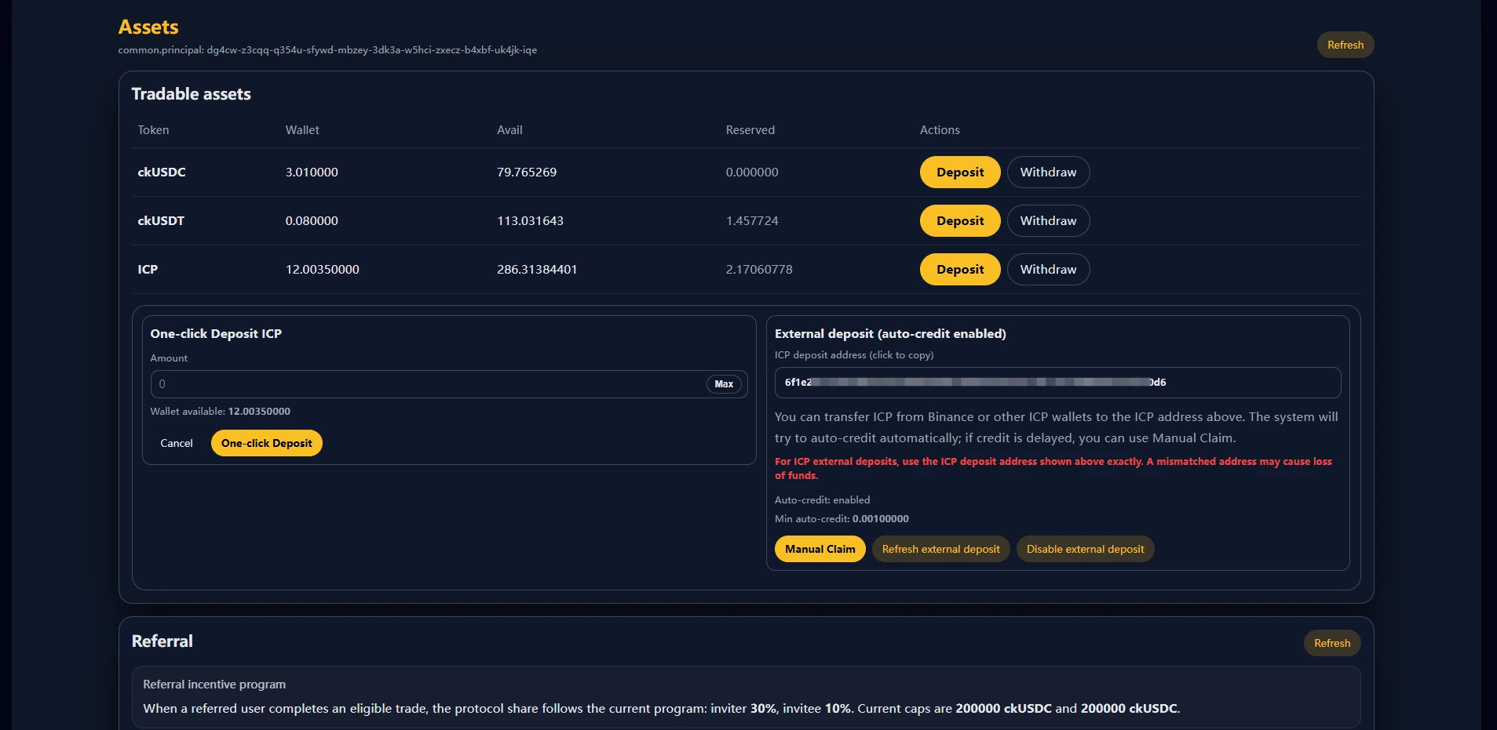Copy the ICP deposit address
Image resolution: width=1497 pixels, height=730 pixels.
1057,383
